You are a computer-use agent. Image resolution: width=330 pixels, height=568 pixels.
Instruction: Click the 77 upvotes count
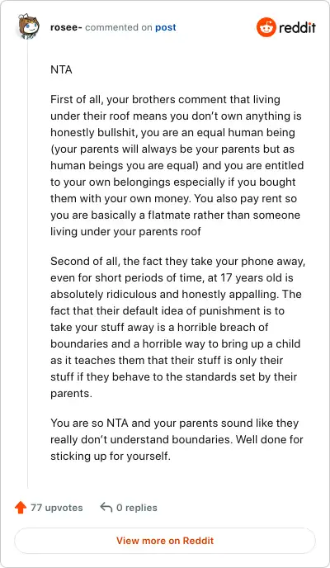(56, 508)
